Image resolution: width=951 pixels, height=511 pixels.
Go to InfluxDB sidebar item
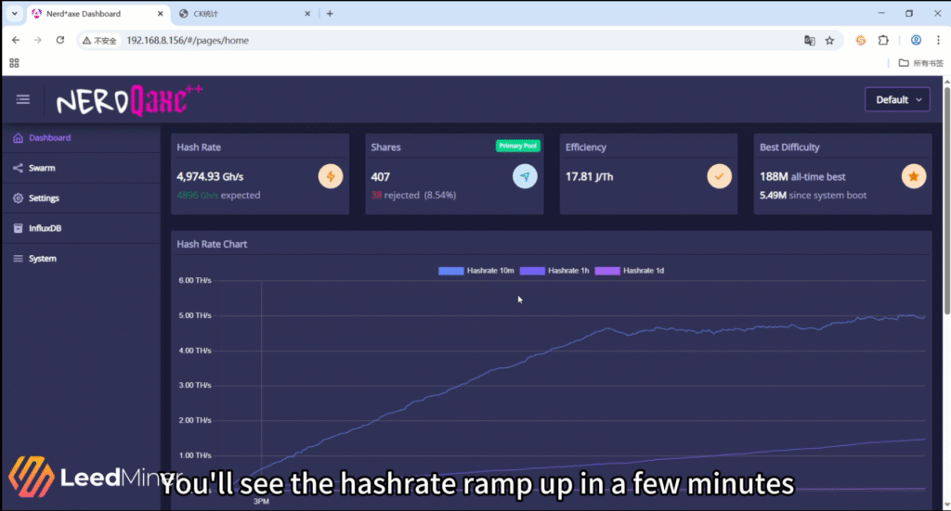(45, 228)
